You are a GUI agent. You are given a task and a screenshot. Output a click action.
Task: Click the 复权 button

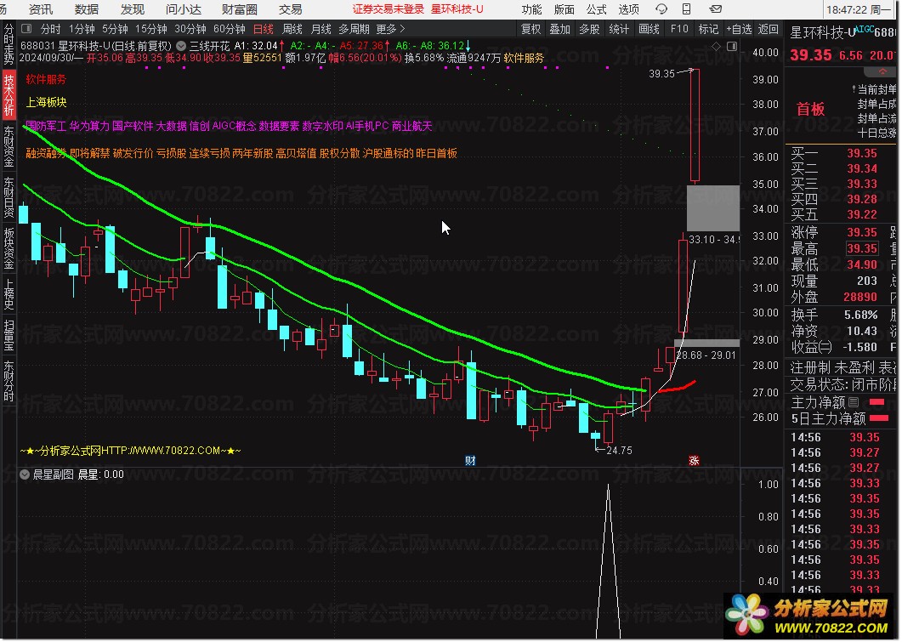tap(530, 29)
